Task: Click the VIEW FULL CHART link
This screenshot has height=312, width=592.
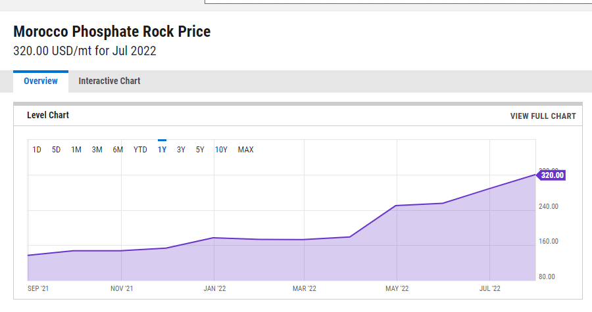Action: point(543,116)
